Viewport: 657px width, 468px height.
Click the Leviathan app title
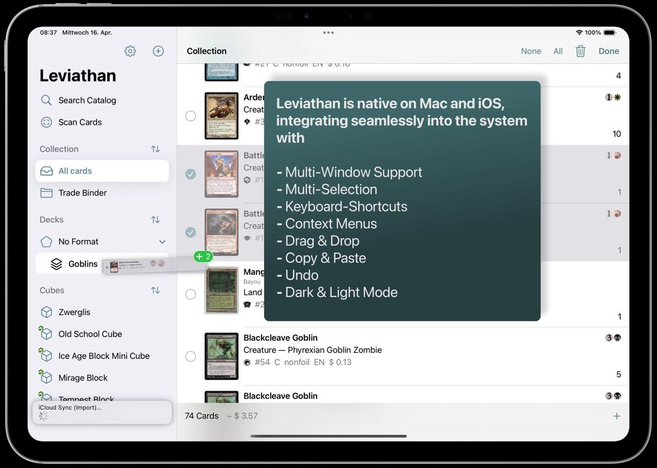click(x=78, y=76)
